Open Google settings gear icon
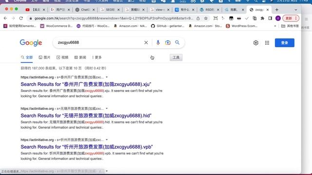 coord(256,43)
